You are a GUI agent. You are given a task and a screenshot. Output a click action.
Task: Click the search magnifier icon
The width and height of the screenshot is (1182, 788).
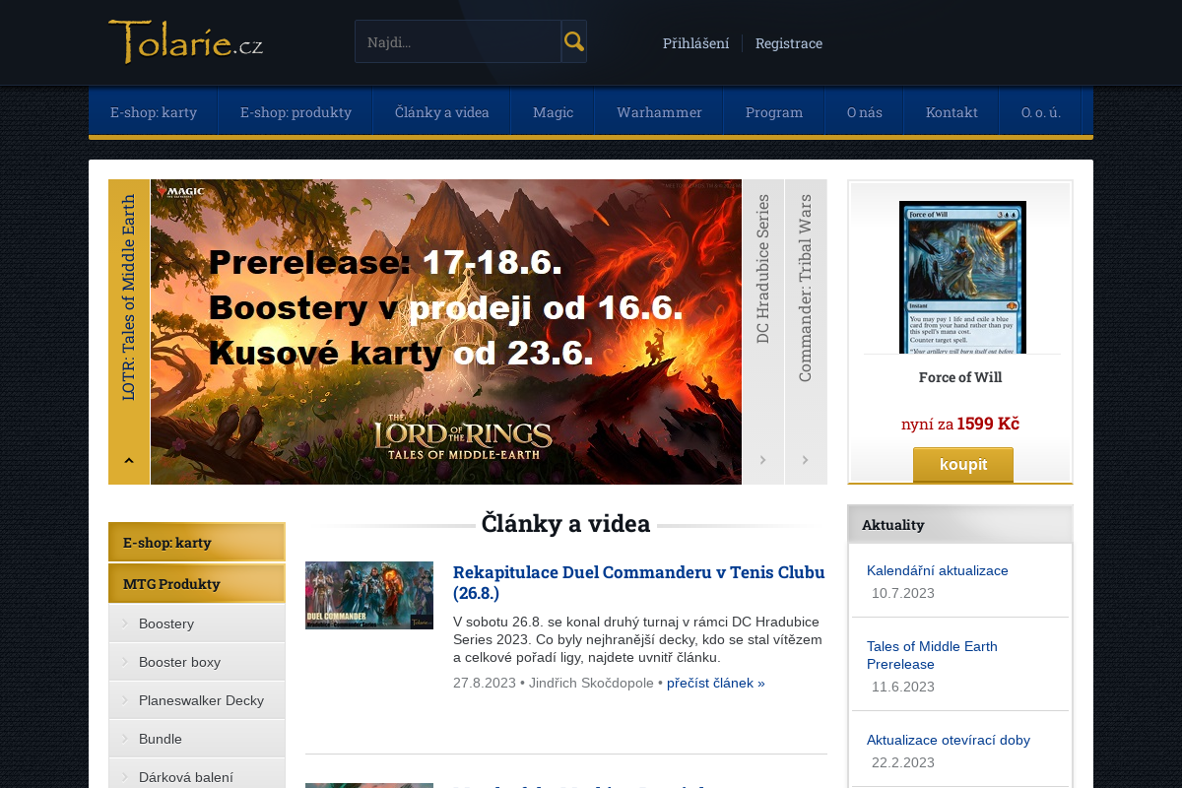pyautogui.click(x=573, y=41)
